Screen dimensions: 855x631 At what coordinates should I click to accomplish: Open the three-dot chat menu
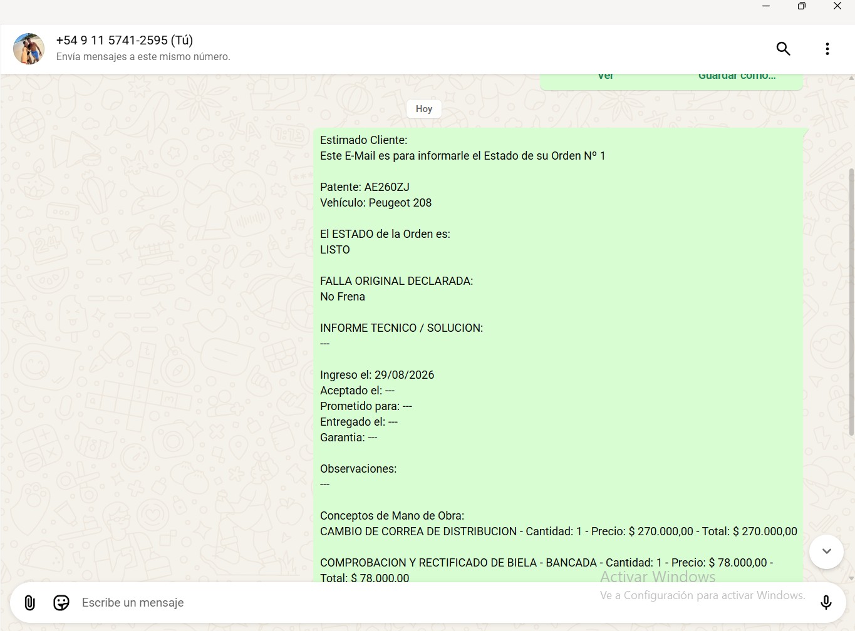[x=827, y=49]
